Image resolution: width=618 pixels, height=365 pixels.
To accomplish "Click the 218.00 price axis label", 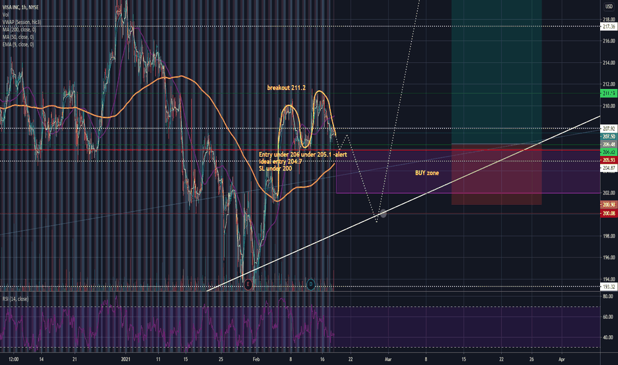I will [x=609, y=19].
